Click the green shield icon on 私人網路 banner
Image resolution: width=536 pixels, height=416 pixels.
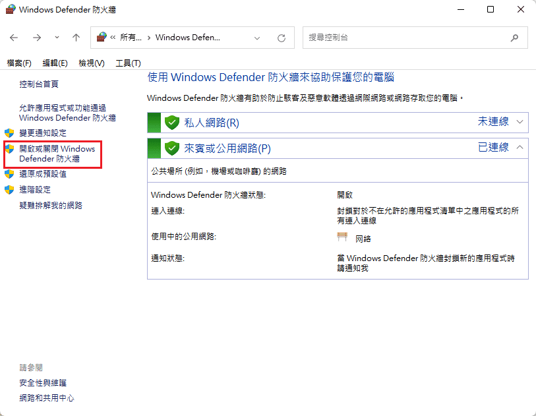(171, 123)
